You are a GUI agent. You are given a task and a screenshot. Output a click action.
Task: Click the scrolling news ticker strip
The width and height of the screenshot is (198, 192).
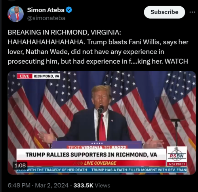pos(102,170)
